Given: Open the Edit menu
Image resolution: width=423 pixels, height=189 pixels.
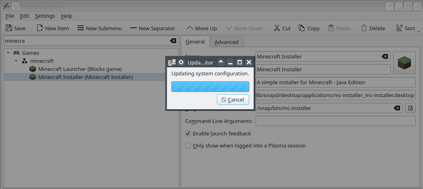Looking at the screenshot, I should [x=24, y=16].
